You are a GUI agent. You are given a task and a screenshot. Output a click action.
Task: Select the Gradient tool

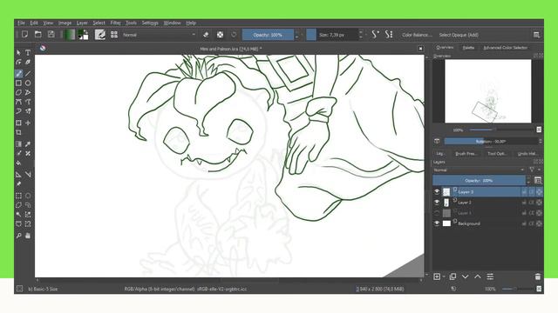click(x=19, y=143)
